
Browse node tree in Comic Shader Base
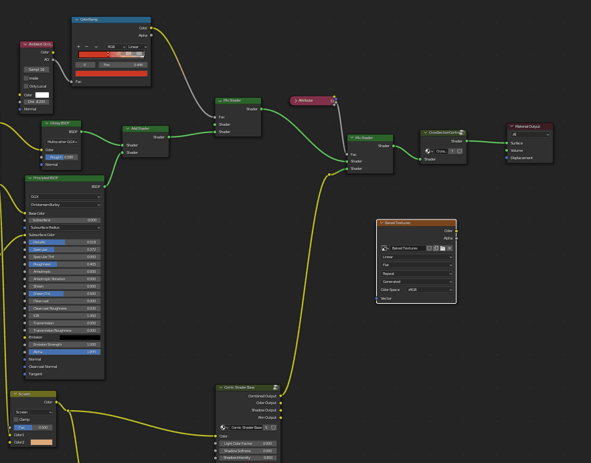pos(224,428)
